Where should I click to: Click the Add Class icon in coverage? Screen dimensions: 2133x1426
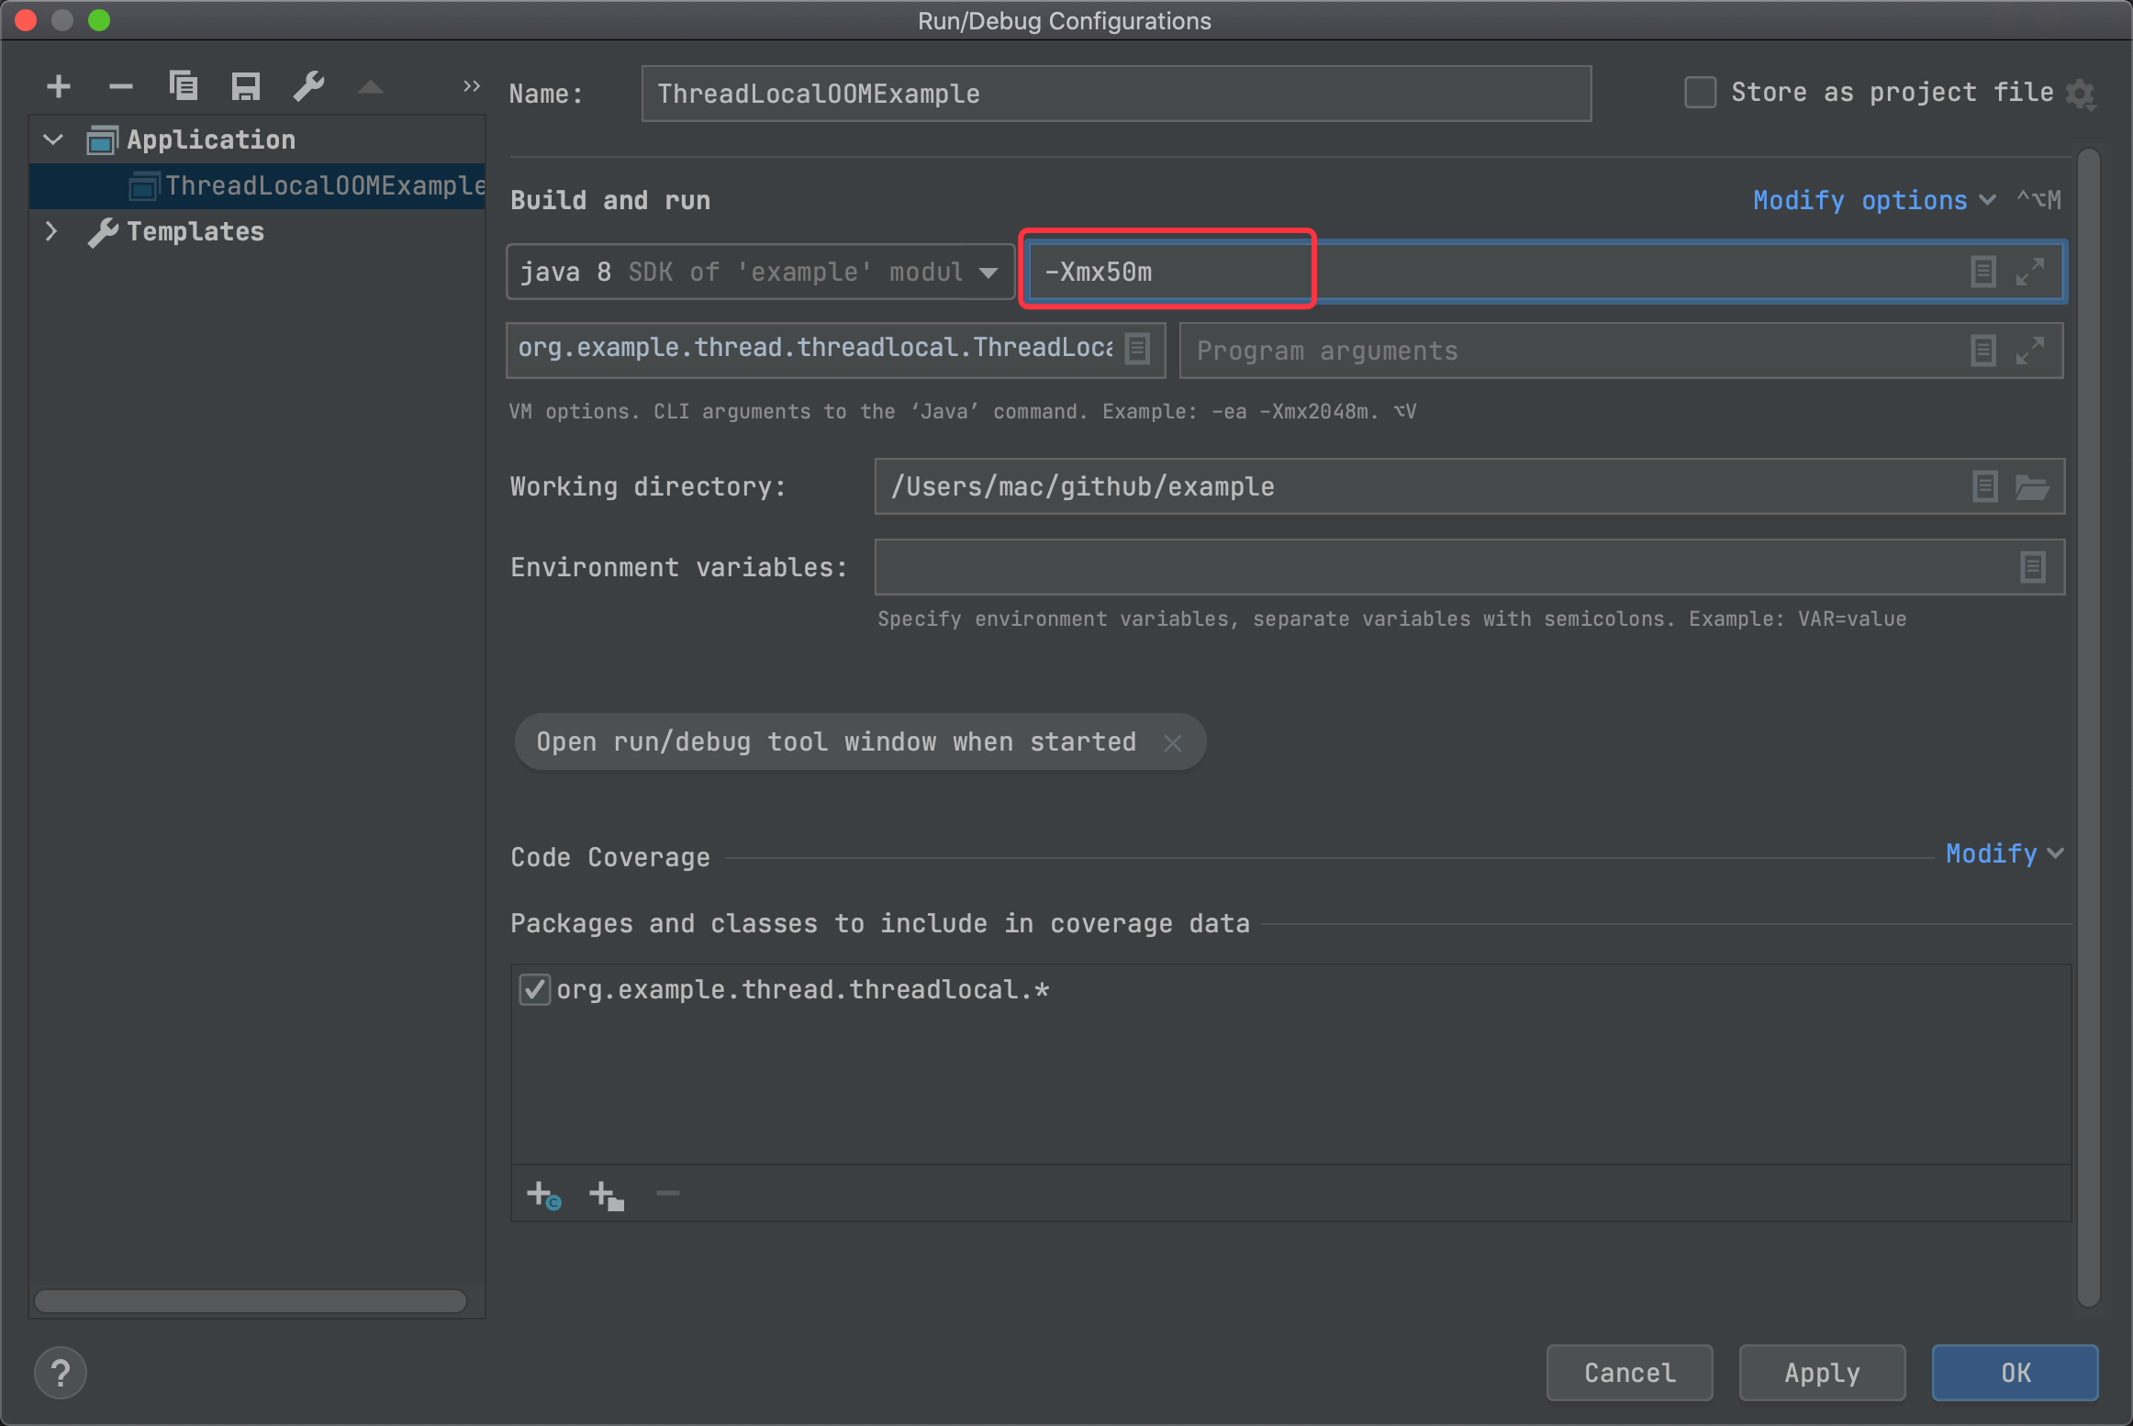[x=543, y=1195]
